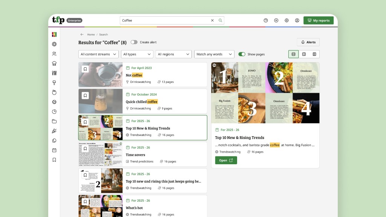Viewport: 386px width, 217px height.
Task: Bookmark the Quick chilled coffee result
Action: [85, 95]
